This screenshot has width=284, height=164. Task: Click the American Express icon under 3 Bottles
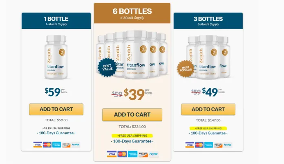point(209,145)
